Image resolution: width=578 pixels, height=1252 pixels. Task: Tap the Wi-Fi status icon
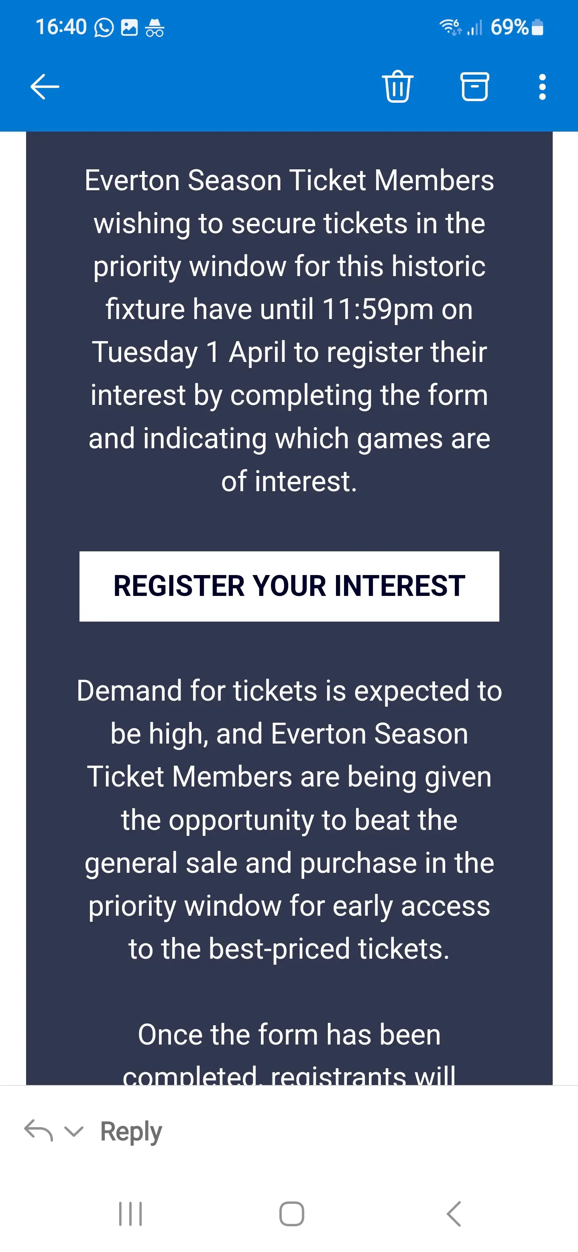coord(450,27)
